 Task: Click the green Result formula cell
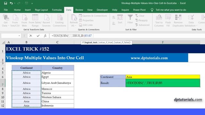click(163, 83)
